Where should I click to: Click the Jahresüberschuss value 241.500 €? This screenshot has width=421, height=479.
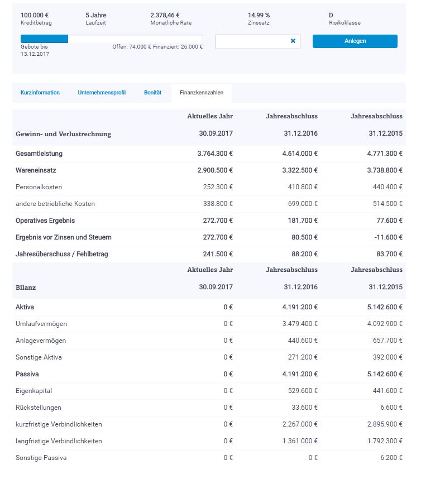215,254
